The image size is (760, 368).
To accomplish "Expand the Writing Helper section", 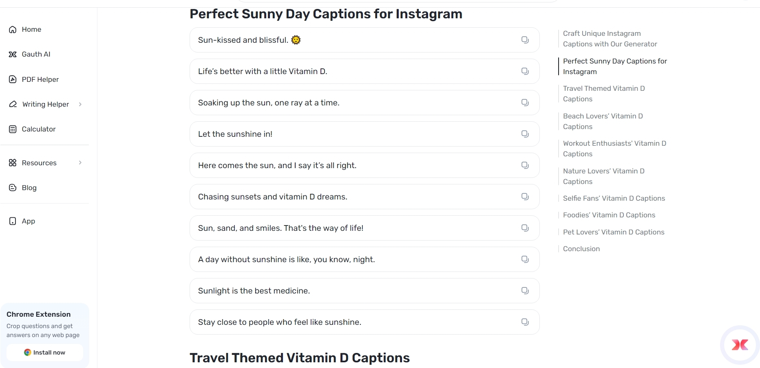I will (80, 104).
